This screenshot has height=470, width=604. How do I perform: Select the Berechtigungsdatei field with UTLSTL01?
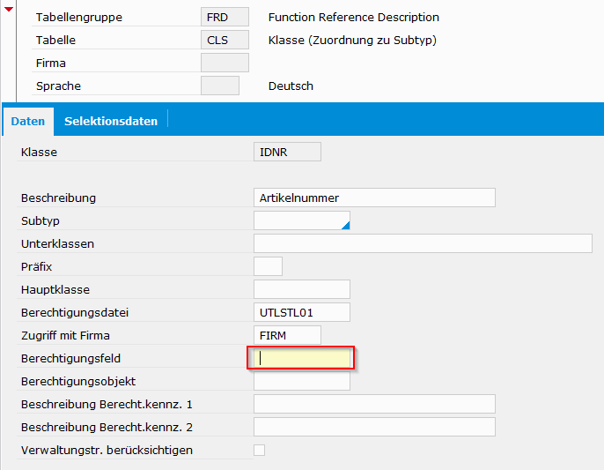[301, 312]
